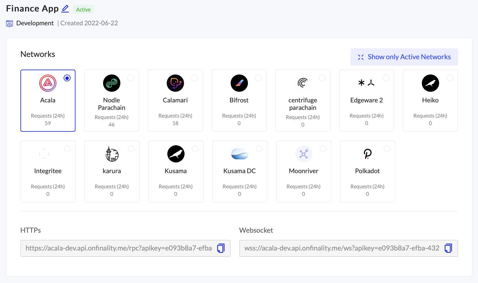Click the Moonriver network logo

pyautogui.click(x=304, y=154)
